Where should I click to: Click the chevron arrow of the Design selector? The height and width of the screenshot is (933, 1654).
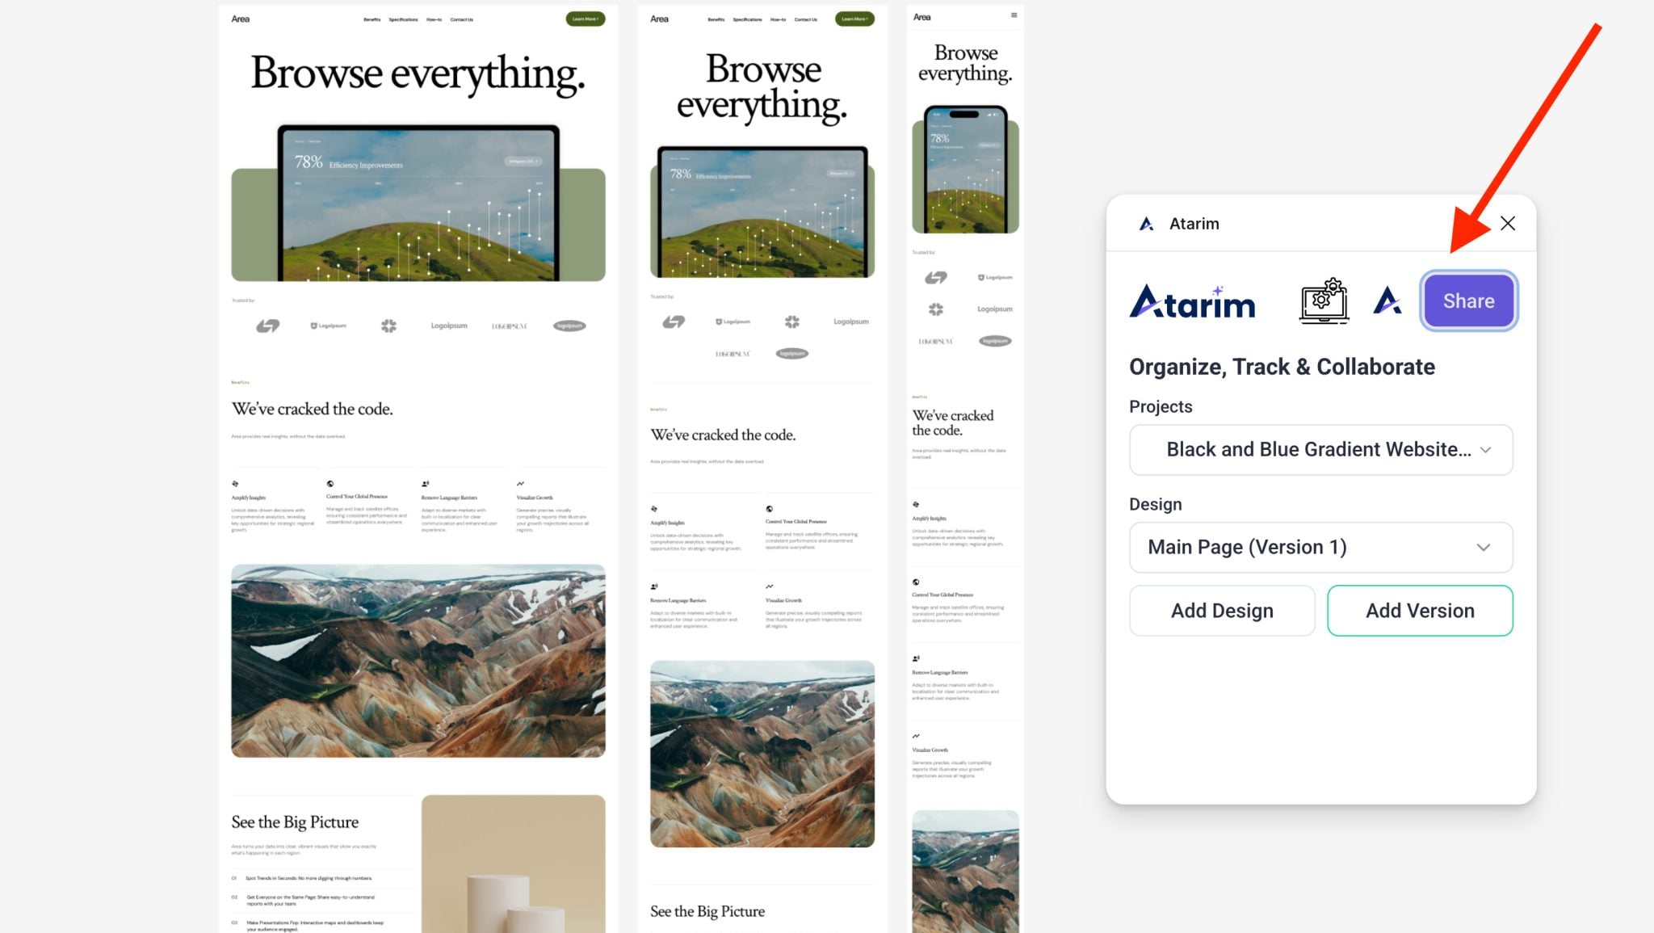[1483, 548]
